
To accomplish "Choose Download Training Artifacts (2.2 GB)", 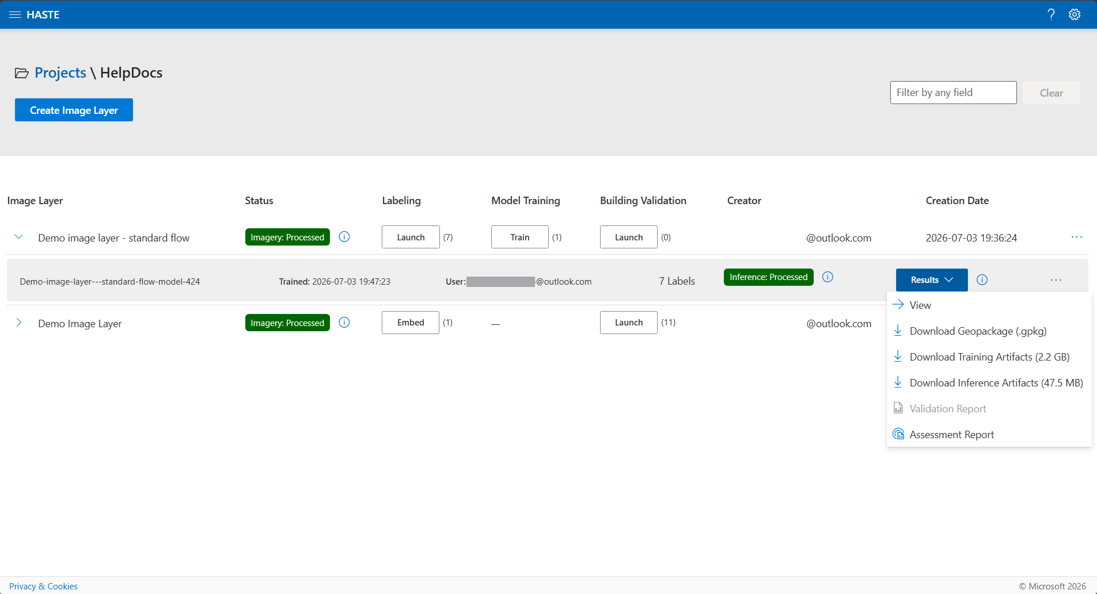I will tap(989, 357).
